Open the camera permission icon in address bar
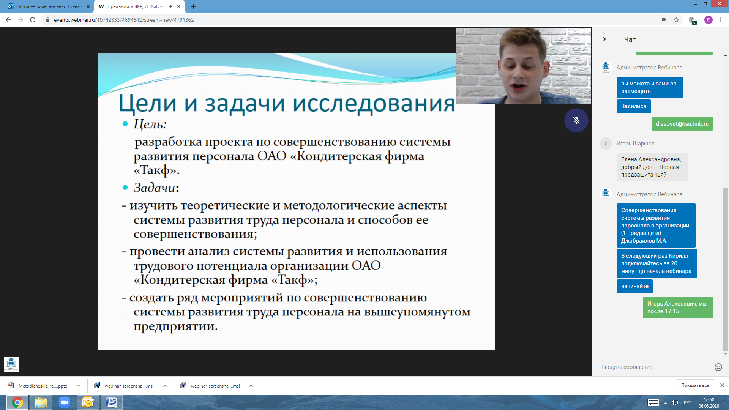The height and width of the screenshot is (410, 729). [664, 20]
